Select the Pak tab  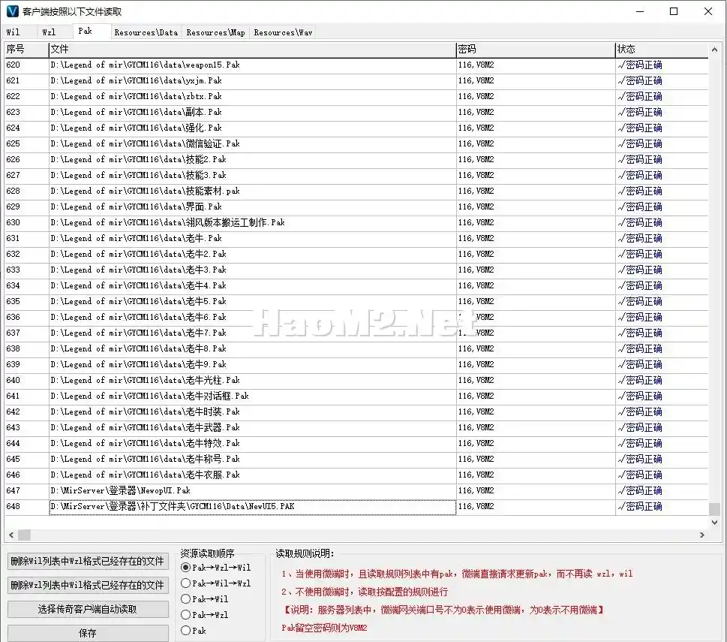point(92,31)
